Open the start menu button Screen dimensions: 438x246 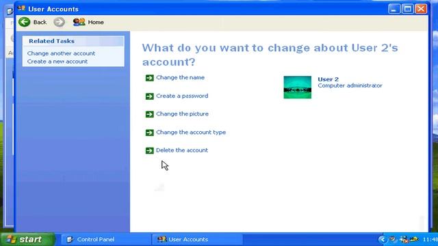27,239
